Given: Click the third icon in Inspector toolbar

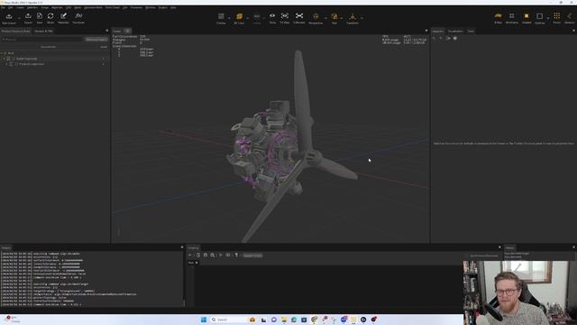Looking at the screenshot, I should [x=448, y=38].
